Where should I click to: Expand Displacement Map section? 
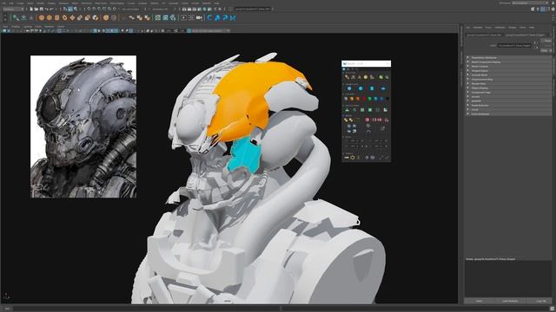click(x=508, y=79)
